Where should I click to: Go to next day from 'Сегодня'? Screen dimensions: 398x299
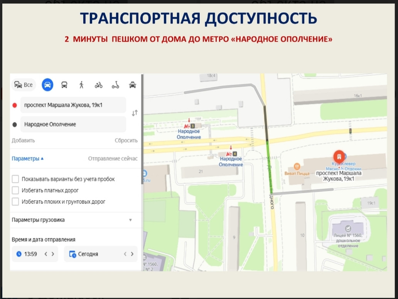point(132,254)
